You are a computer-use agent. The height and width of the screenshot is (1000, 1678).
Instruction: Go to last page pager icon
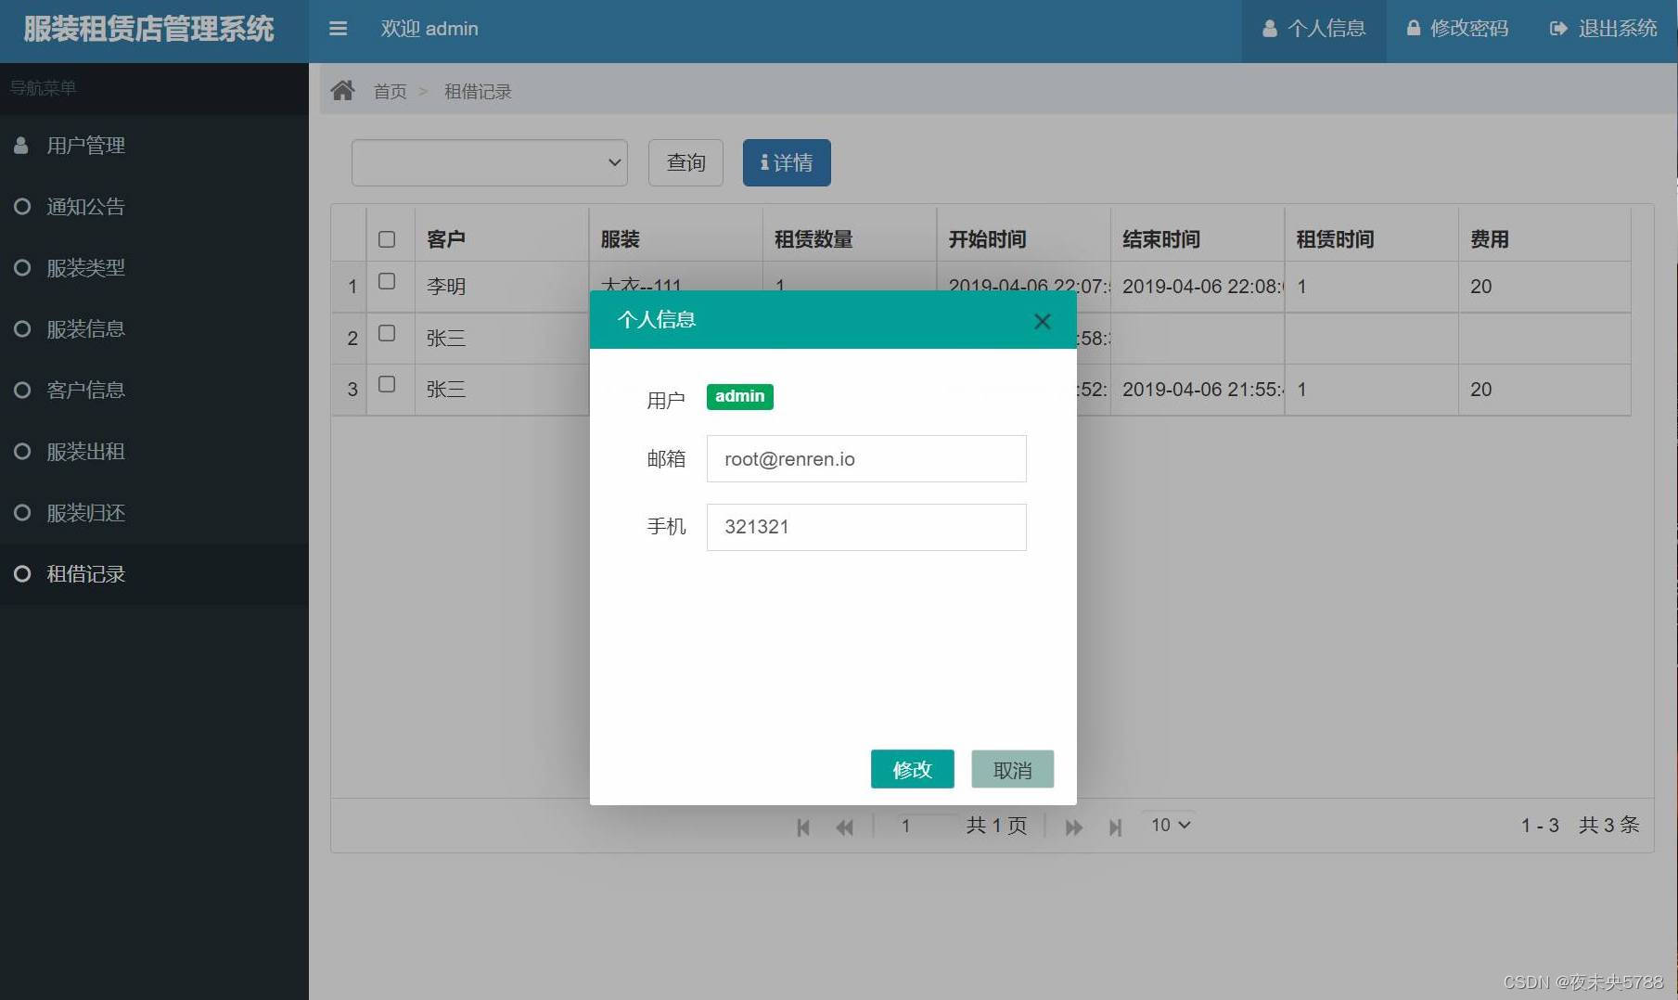point(1115,827)
